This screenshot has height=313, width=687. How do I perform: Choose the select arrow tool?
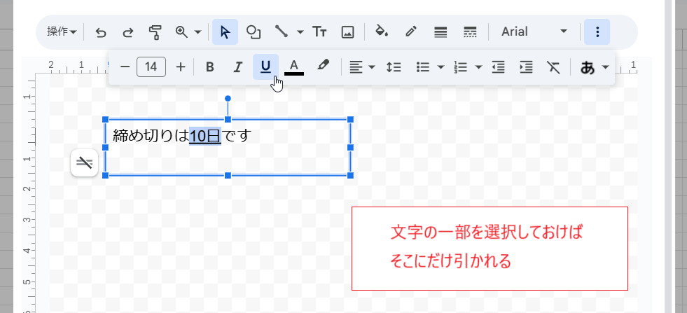225,32
